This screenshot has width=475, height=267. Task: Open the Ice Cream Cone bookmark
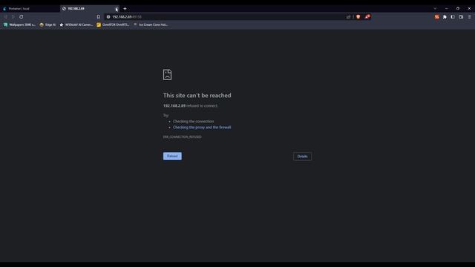pos(151,24)
